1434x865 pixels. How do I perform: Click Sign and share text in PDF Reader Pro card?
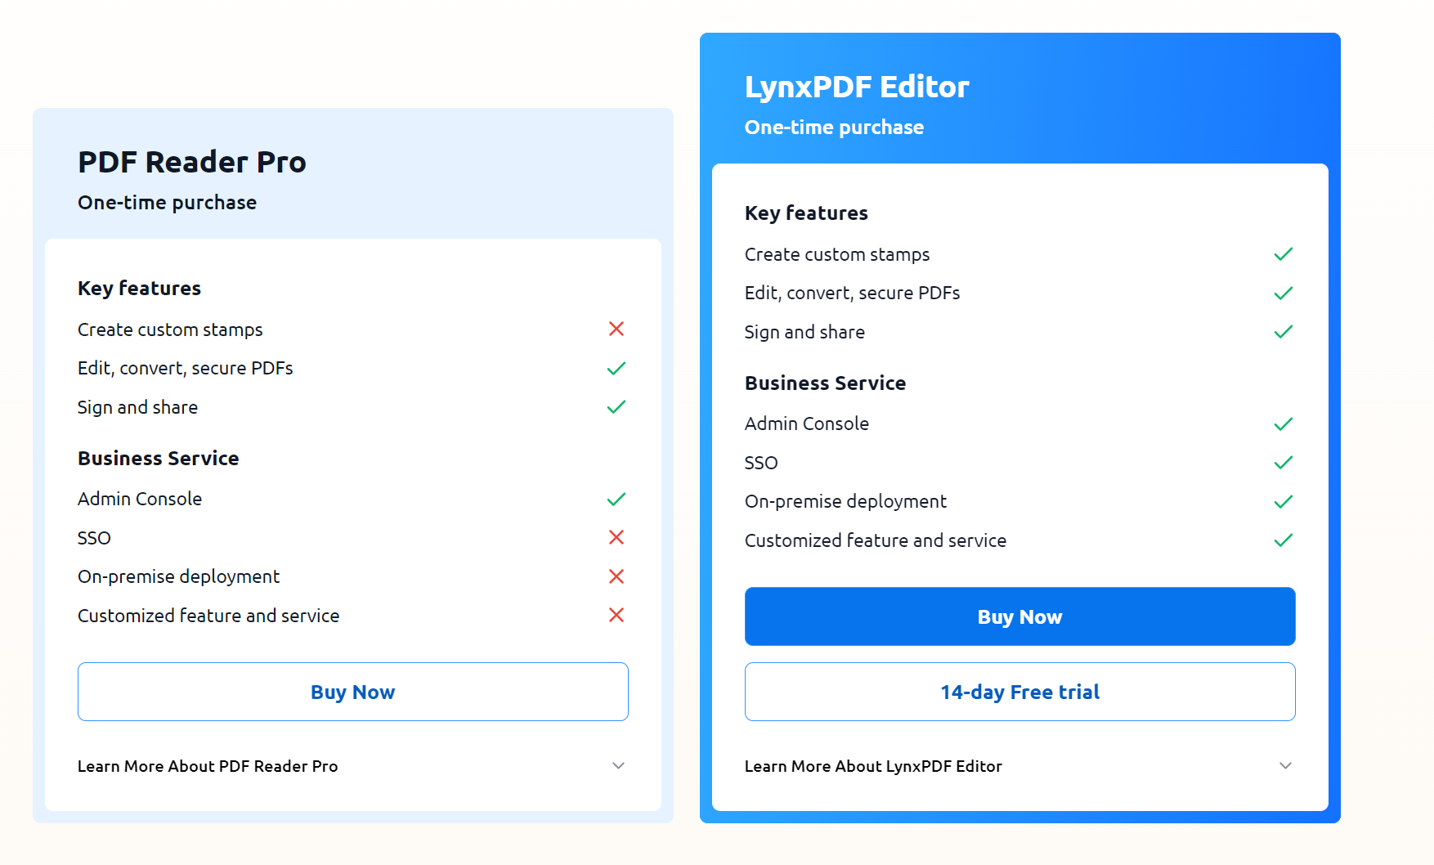click(x=137, y=407)
